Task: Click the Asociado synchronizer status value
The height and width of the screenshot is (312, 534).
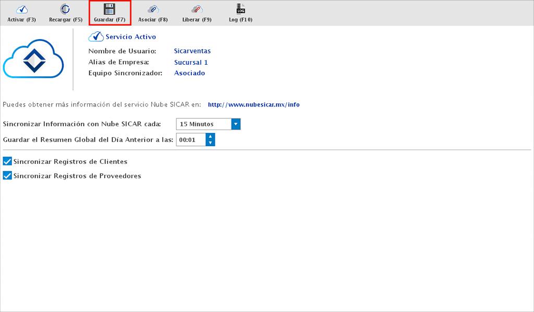Action: coord(189,73)
